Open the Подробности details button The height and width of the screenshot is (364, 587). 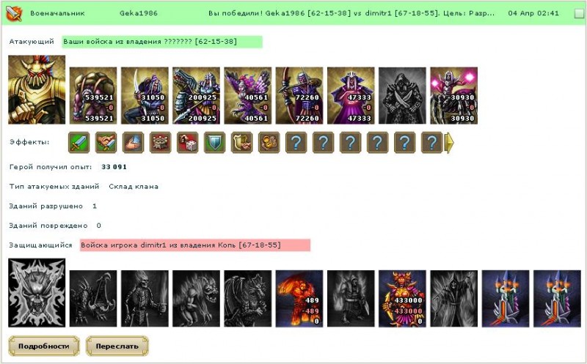click(x=44, y=346)
